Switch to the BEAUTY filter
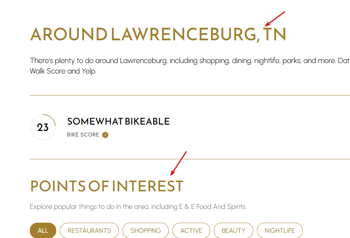The width and height of the screenshot is (350, 238). (233, 231)
